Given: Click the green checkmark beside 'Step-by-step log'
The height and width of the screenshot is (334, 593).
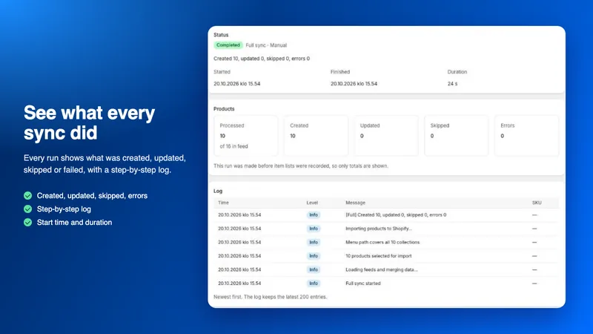Looking at the screenshot, I should point(27,209).
